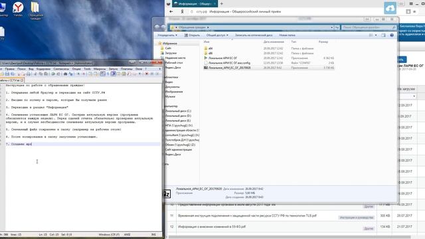Screen dimensions: 425x239
Task: Open the address bar history dropdown in Explorer
Action: click(332, 27)
